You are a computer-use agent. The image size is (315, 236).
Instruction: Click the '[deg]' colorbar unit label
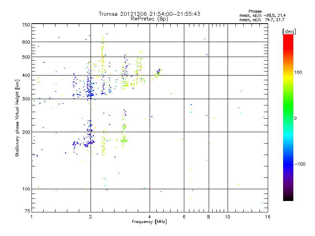tap(289, 32)
